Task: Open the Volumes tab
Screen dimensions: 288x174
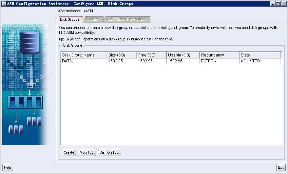Action: click(x=93, y=19)
